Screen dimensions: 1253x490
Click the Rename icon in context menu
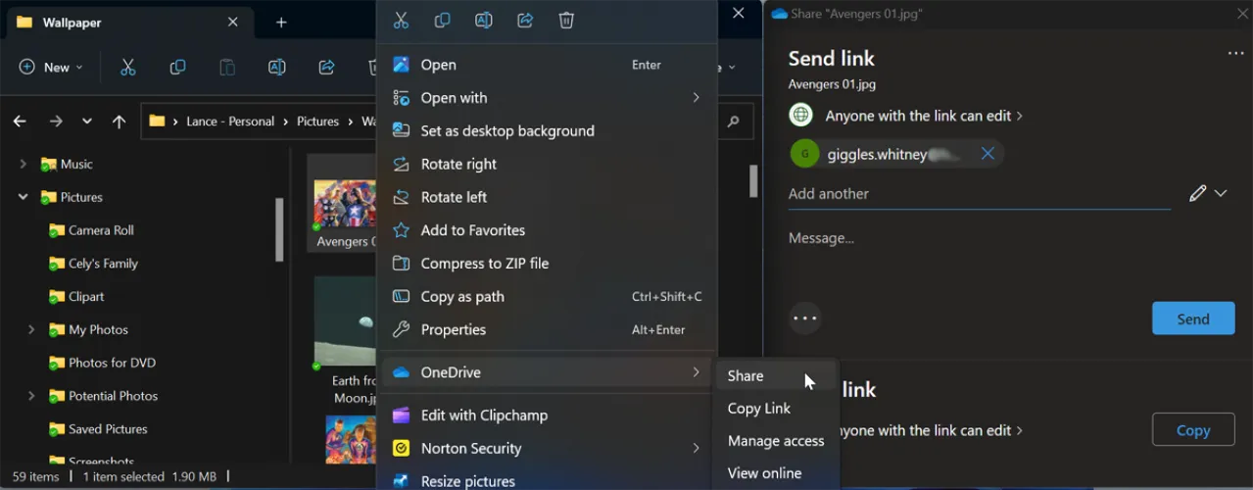[483, 21]
